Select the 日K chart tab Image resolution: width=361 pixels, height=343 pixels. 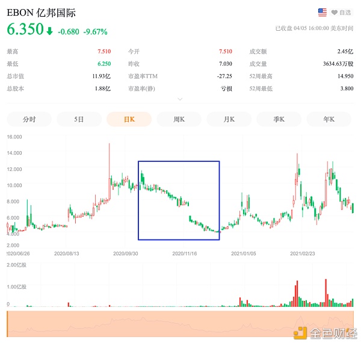click(x=129, y=119)
